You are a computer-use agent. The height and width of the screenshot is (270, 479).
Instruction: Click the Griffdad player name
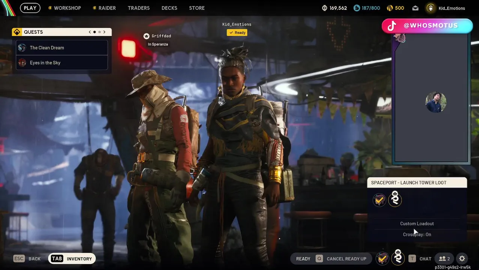161,36
